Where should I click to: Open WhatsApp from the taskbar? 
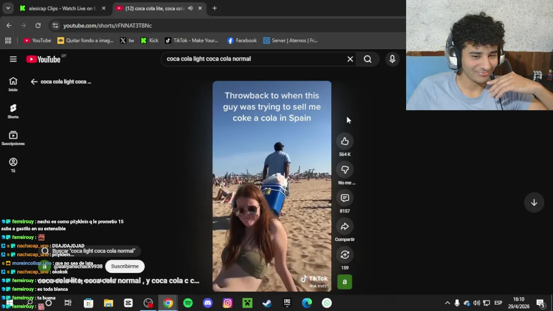(x=327, y=303)
